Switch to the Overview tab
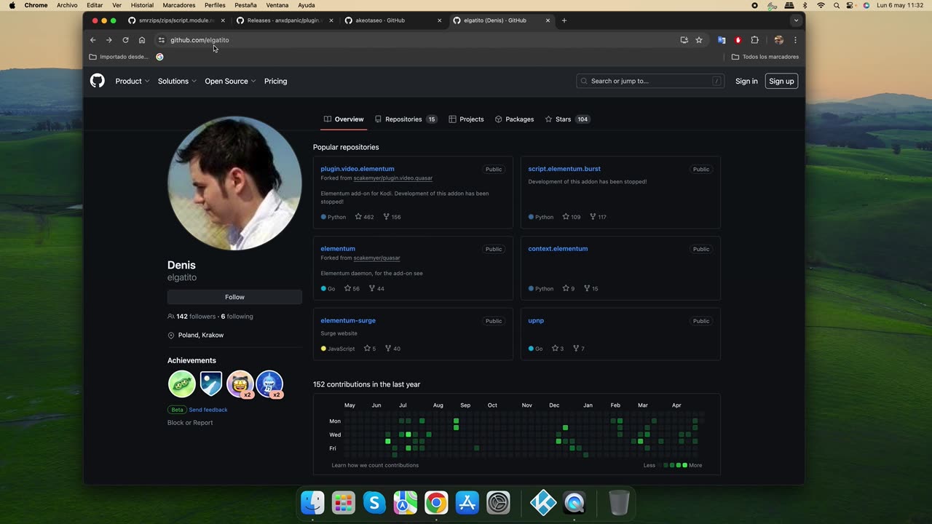Image resolution: width=932 pixels, height=524 pixels. click(x=344, y=119)
